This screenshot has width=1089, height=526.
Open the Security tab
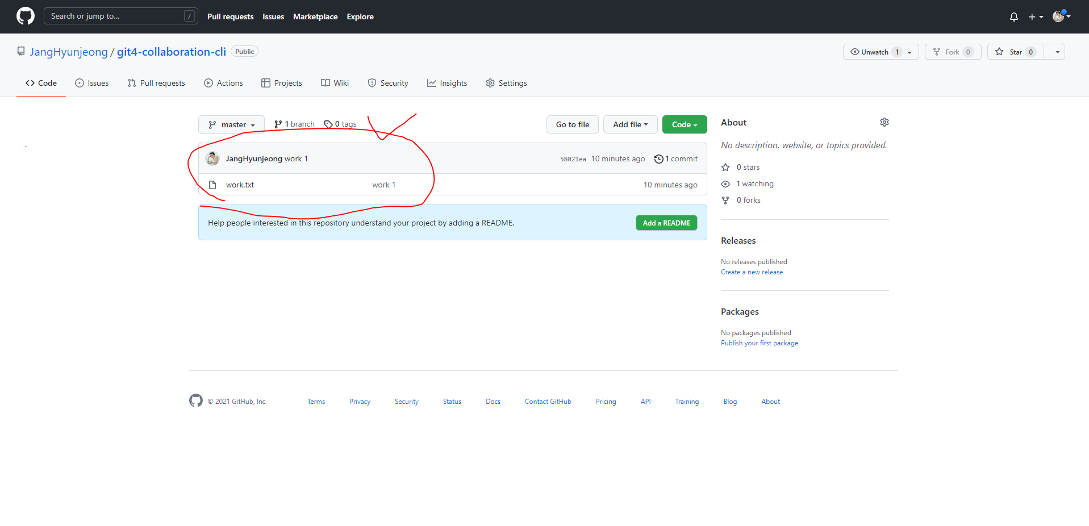pos(388,83)
